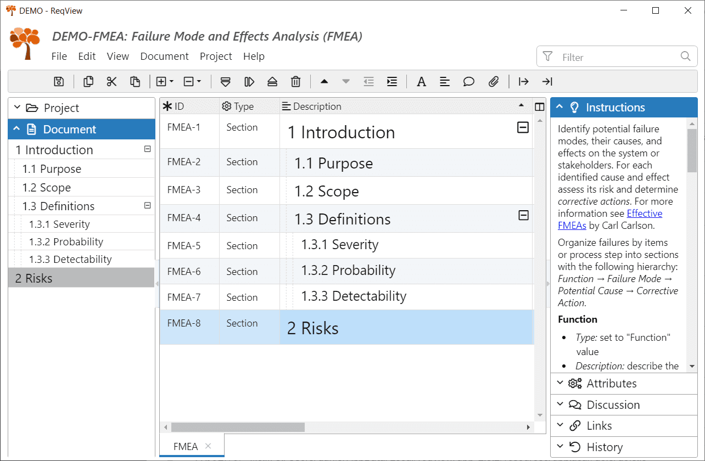This screenshot has width=705, height=461.
Task: Click the Outdent icon in the toolbar
Action: (369, 82)
